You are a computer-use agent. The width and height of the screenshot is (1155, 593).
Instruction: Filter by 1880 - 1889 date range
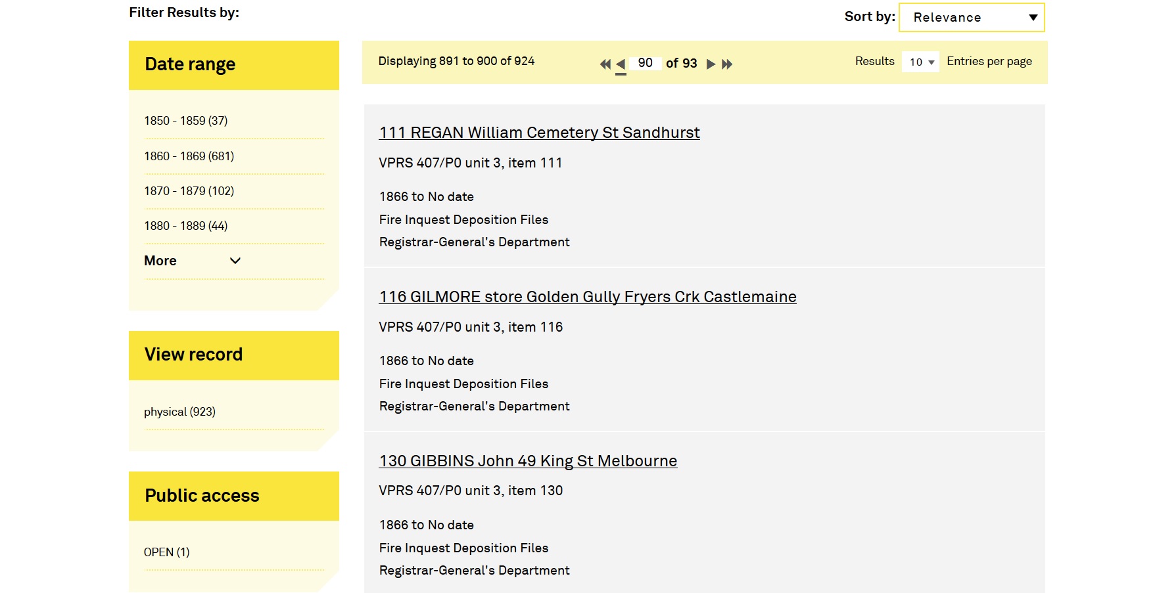pyautogui.click(x=186, y=226)
